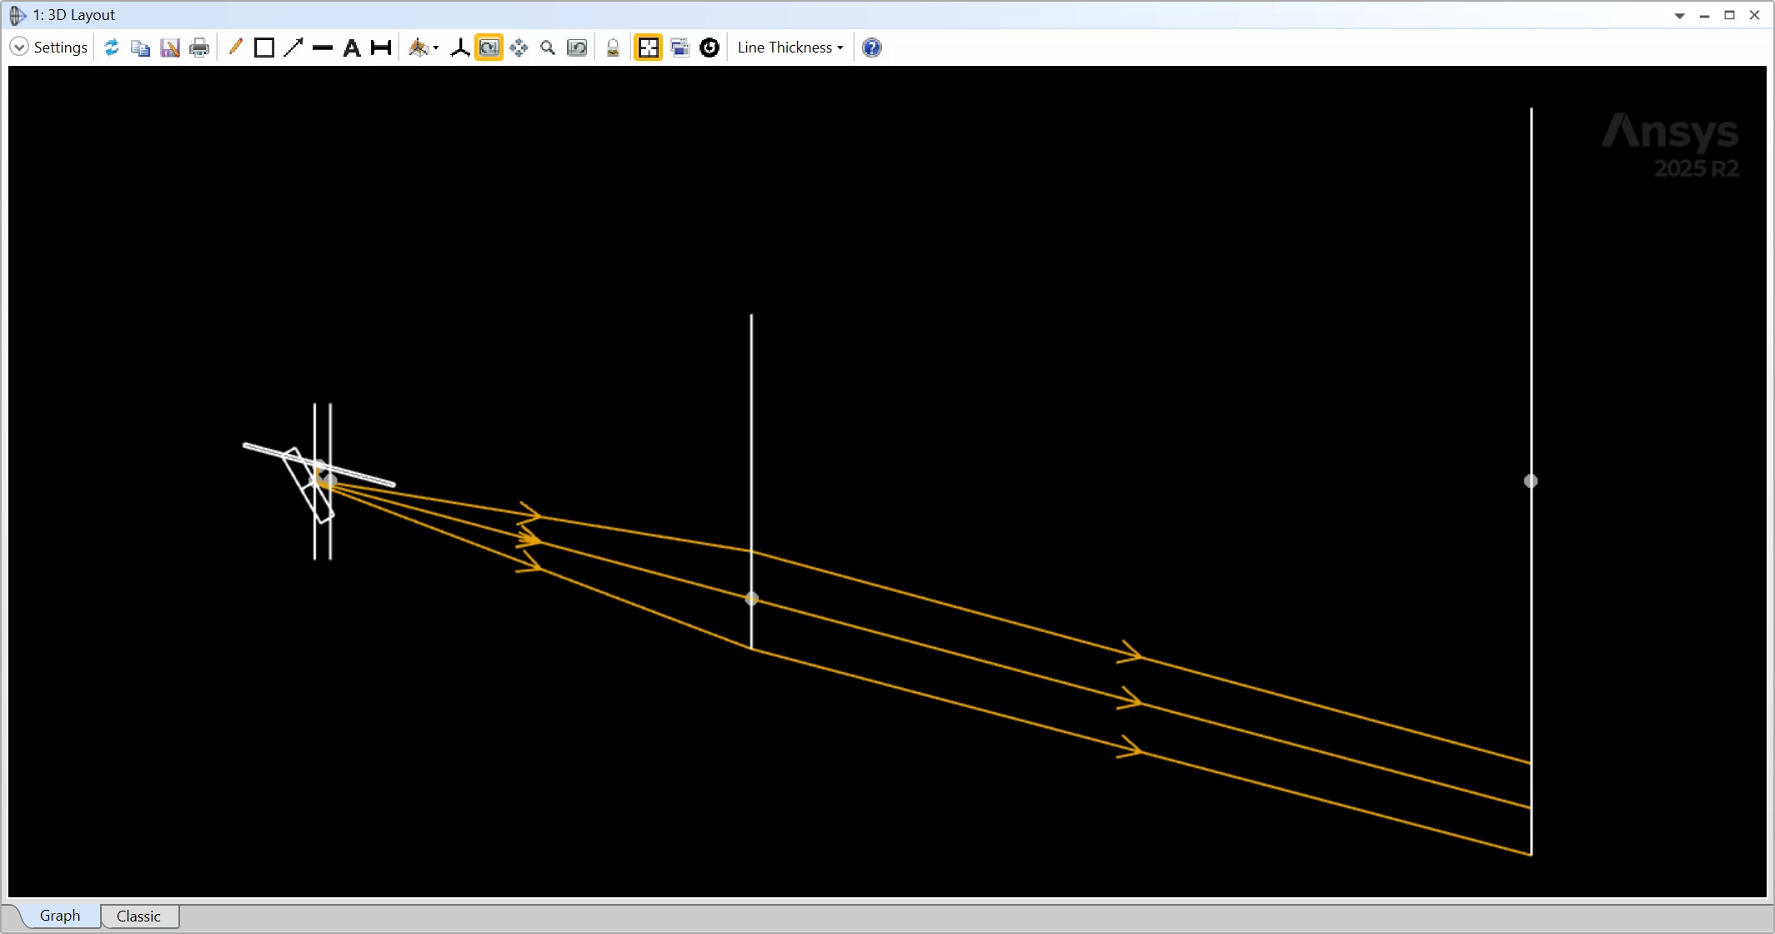Select the H measurement tool
Viewport: 1775px width, 934px height.
pyautogui.click(x=381, y=48)
